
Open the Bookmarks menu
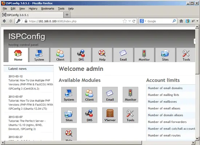click(x=48, y=8)
